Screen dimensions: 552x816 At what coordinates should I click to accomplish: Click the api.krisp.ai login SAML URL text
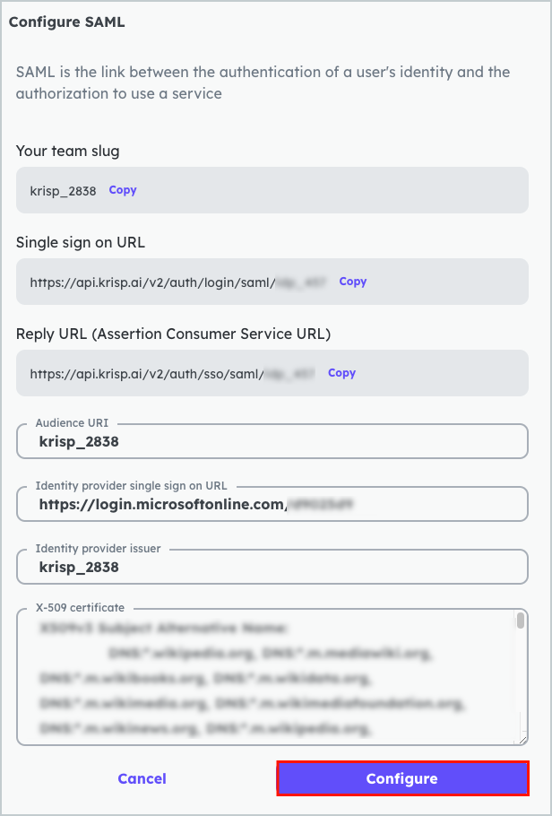click(147, 282)
